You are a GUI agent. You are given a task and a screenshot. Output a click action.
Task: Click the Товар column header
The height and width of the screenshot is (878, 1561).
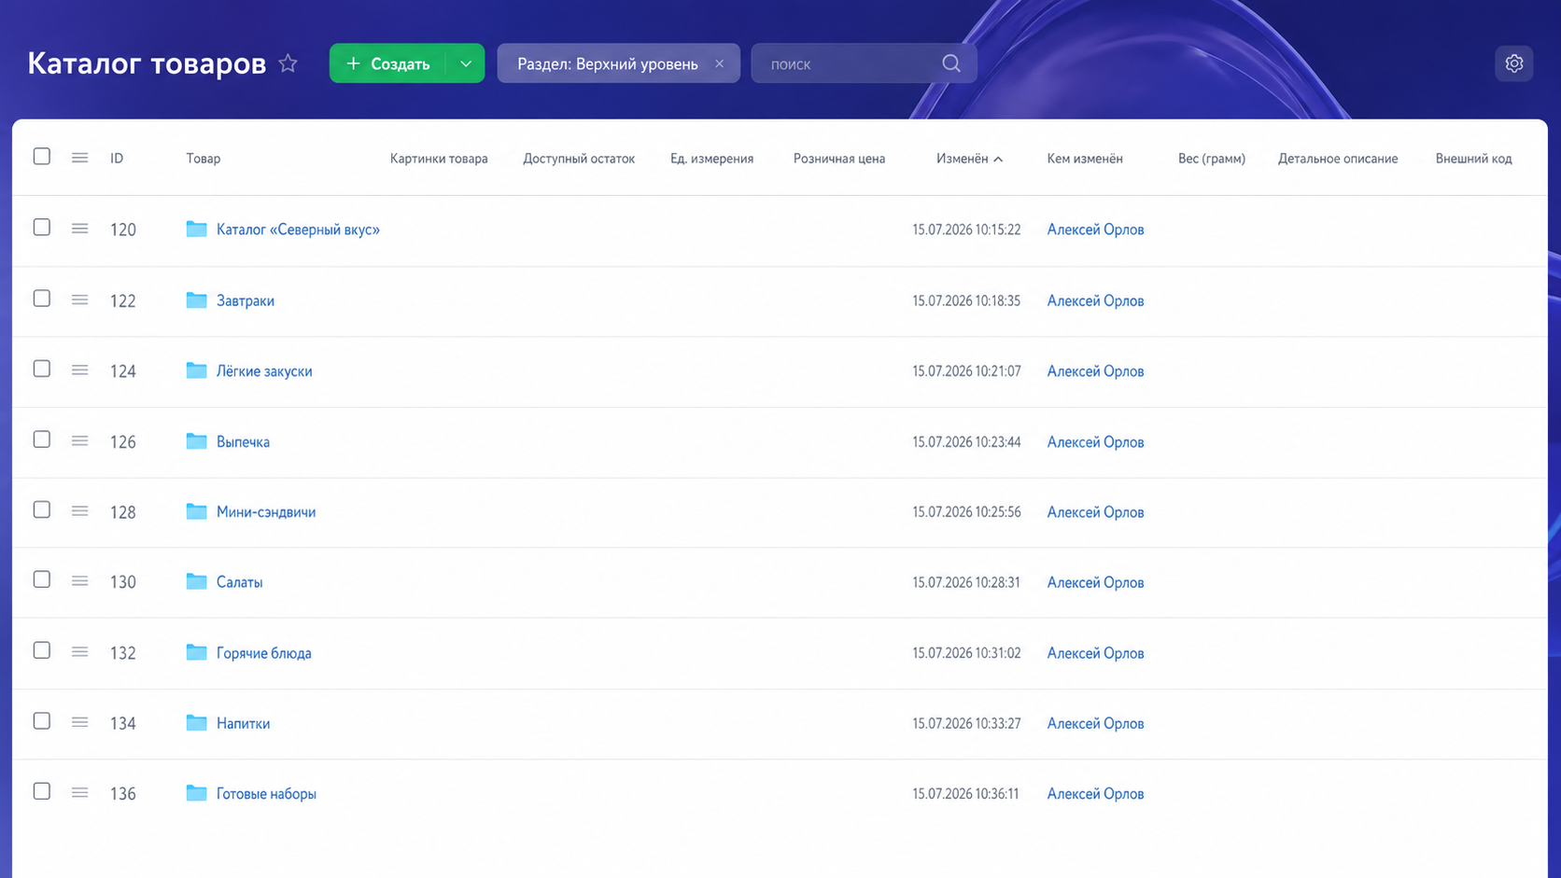tap(204, 159)
